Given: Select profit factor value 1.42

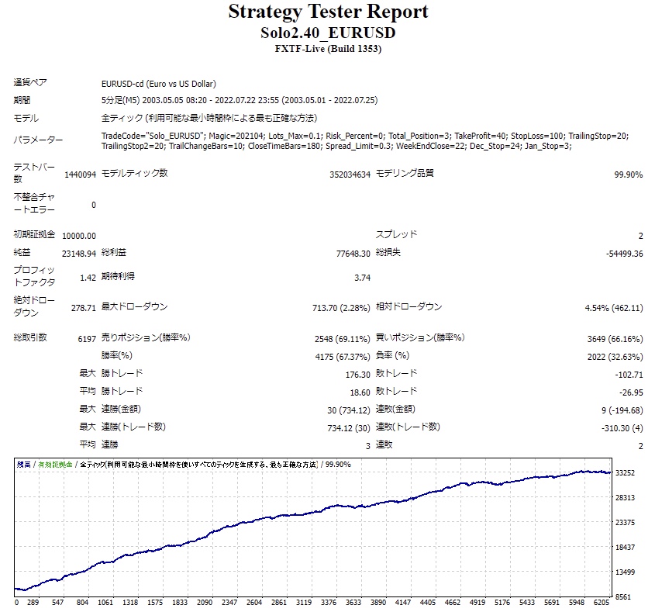Looking at the screenshot, I should 88,278.
